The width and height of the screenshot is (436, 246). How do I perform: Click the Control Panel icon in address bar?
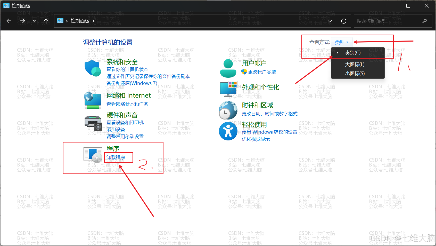60,21
